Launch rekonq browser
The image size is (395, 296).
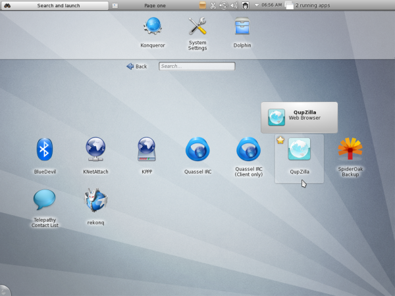95,207
